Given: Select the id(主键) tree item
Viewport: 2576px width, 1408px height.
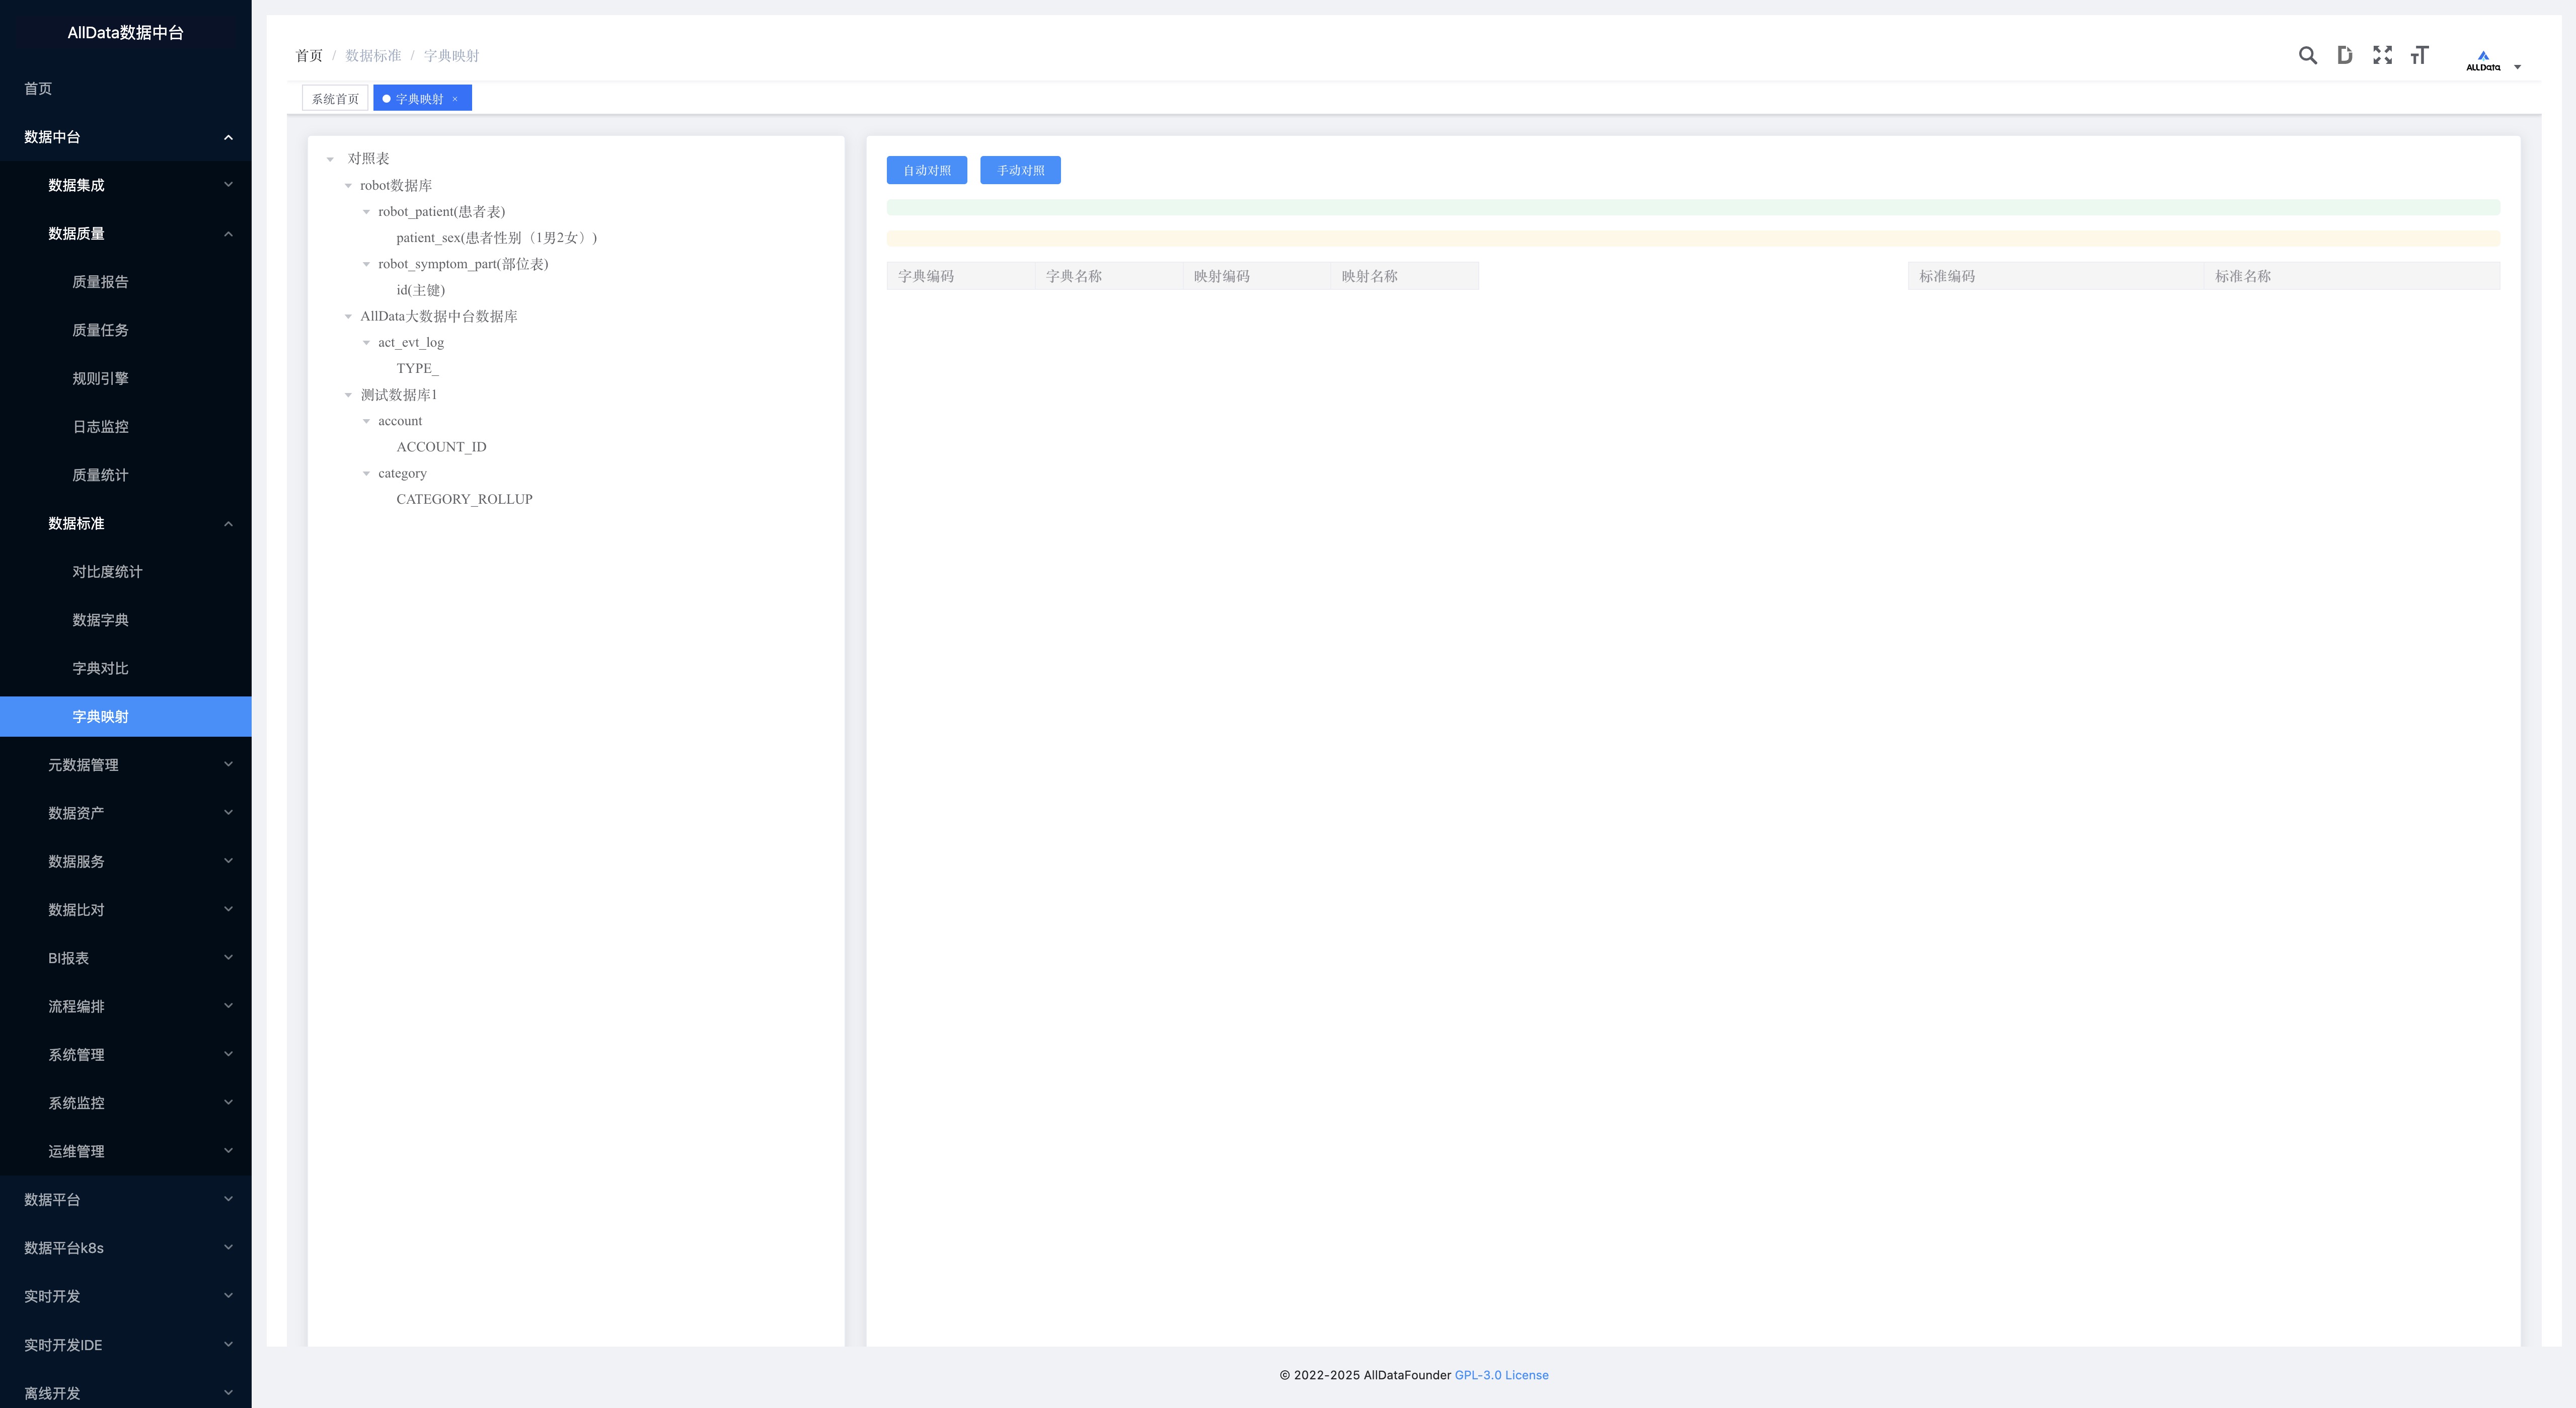Looking at the screenshot, I should pos(420,290).
